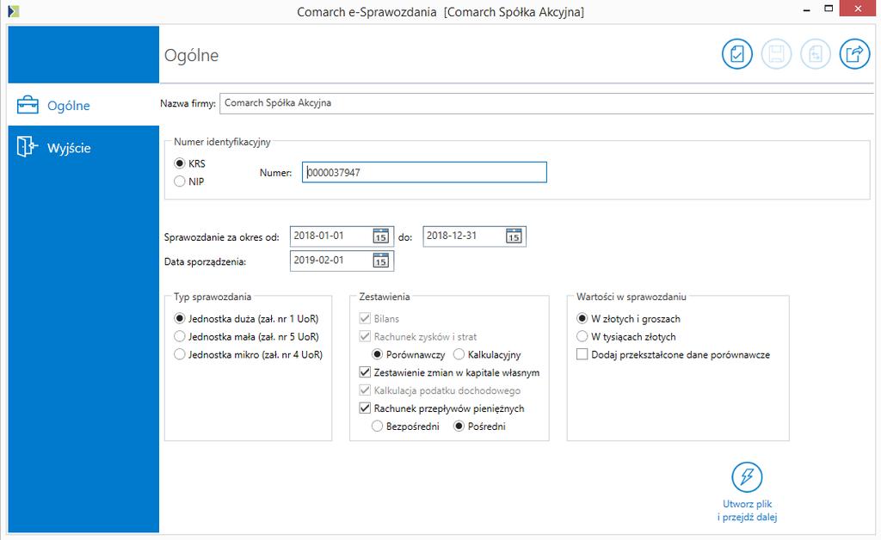Click the Numer identification input field
Viewport: 881px width, 540px height.
[424, 172]
